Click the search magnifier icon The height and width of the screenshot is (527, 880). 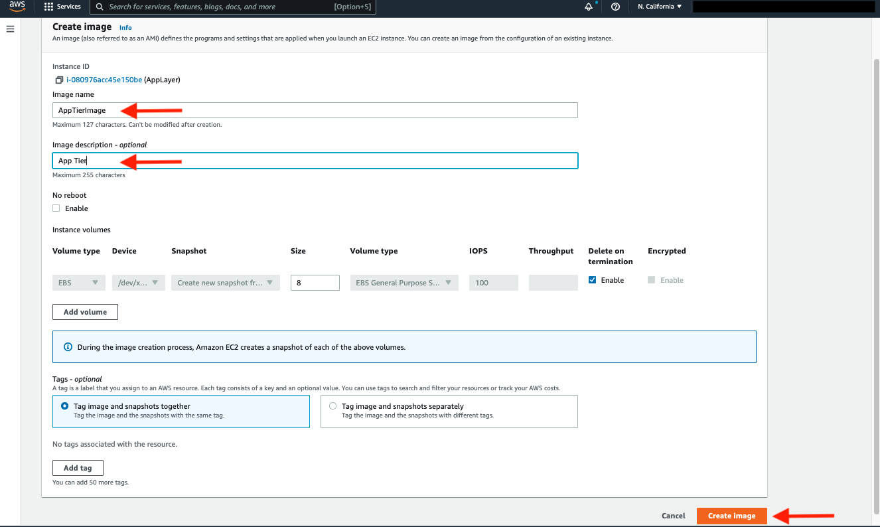click(100, 7)
